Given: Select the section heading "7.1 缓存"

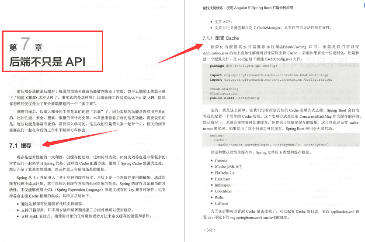Looking at the screenshot, I should 20,146.
